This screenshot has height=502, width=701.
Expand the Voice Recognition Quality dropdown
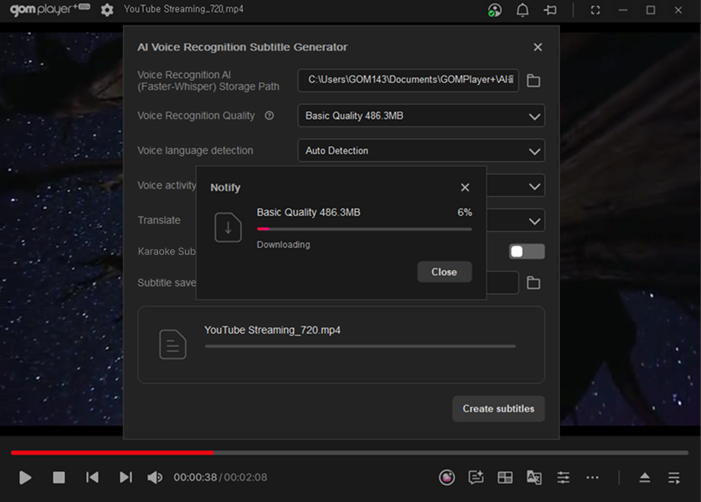tap(534, 116)
